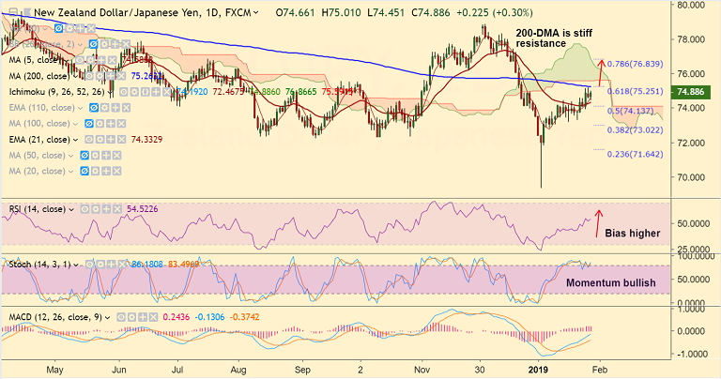Expand chevron next to Ichimoku (9, 26, 52, 26)

coord(110,92)
